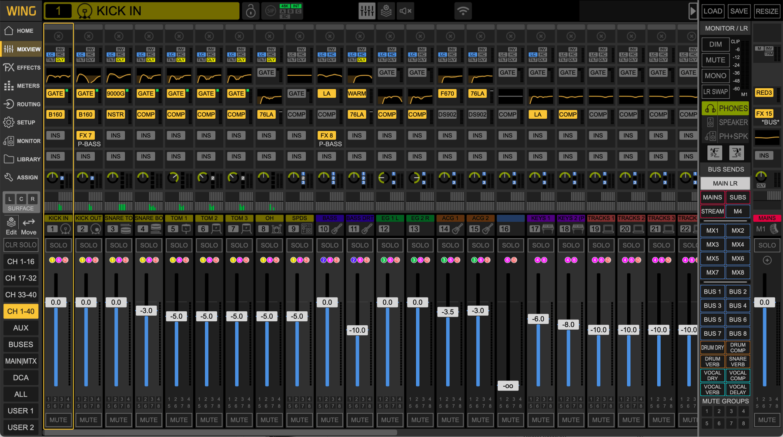The height and width of the screenshot is (437, 783).
Task: Toggle MONO in the monitor section
Action: pos(715,76)
